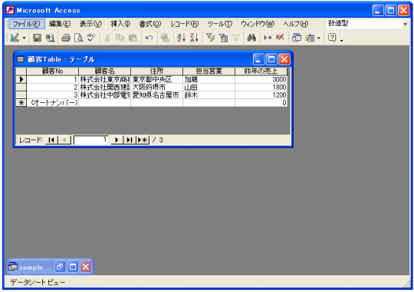The width and height of the screenshot is (414, 292).
Task: Click the Delete Record toolbar icon
Action: (x=280, y=38)
